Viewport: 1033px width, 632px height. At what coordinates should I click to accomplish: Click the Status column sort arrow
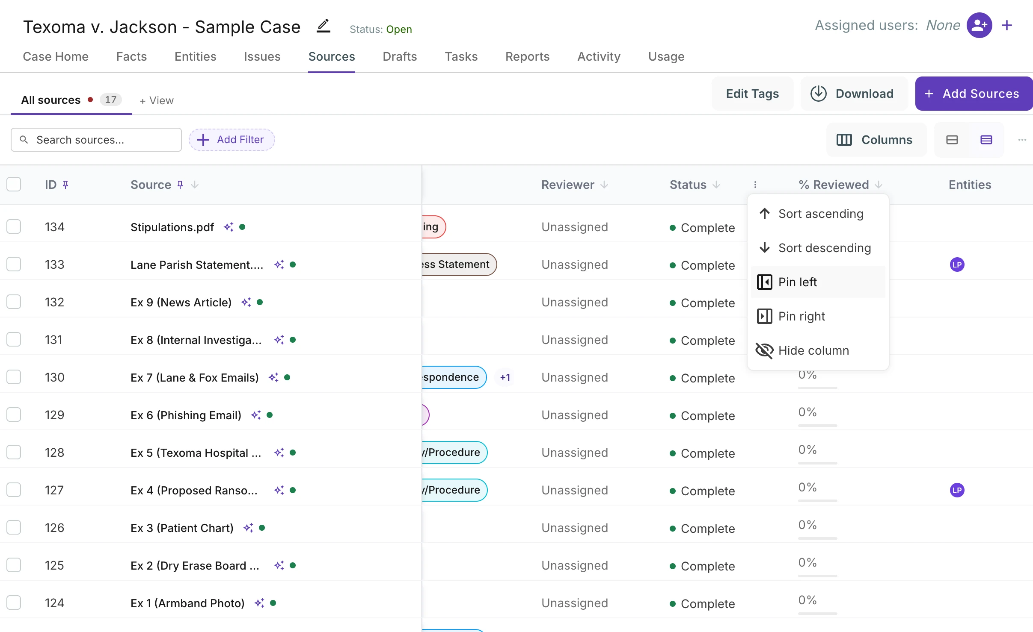click(716, 185)
